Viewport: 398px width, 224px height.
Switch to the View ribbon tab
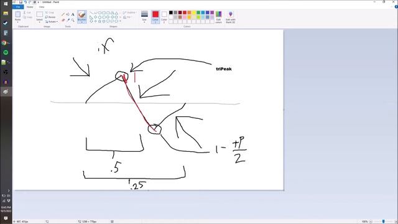pos(42,7)
